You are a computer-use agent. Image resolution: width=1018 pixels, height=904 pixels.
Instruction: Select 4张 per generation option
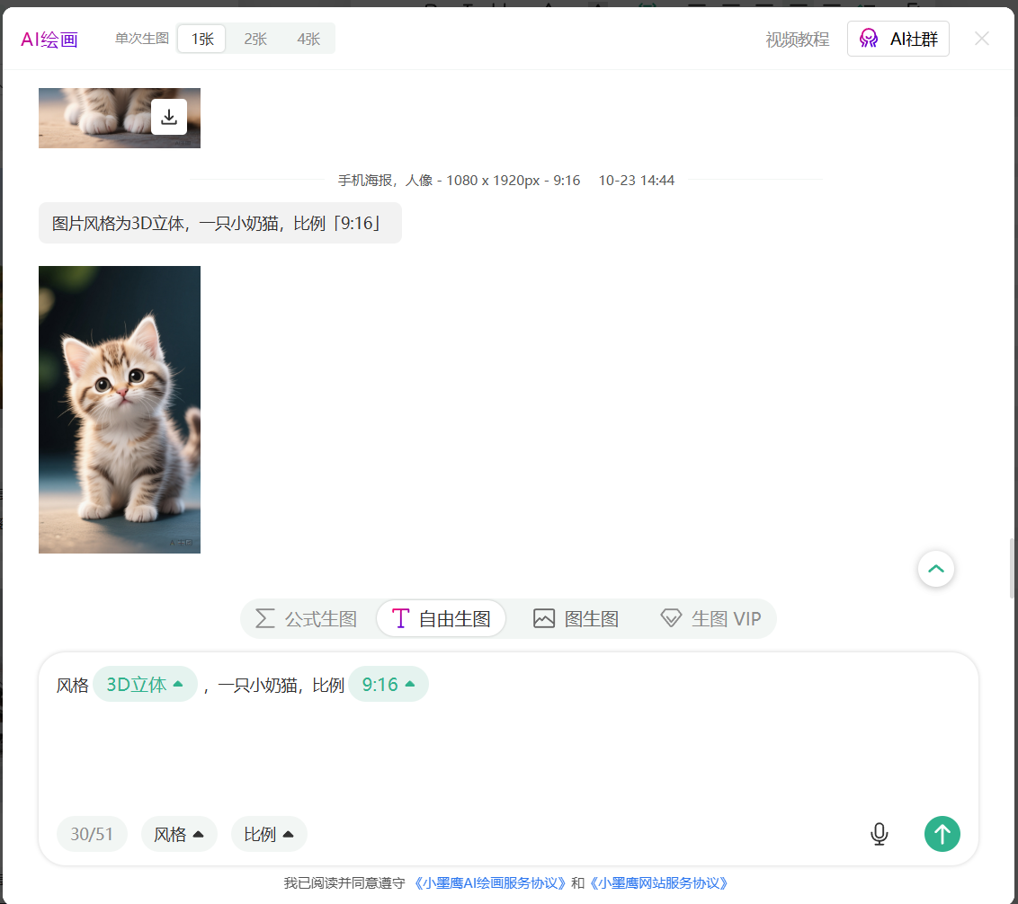[x=308, y=39]
